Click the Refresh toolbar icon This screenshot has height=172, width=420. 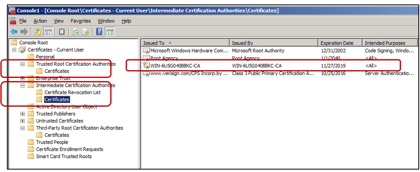pos(75,32)
